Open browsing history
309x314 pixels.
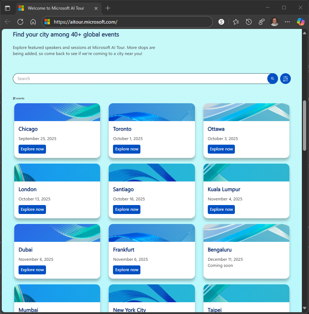click(x=249, y=22)
